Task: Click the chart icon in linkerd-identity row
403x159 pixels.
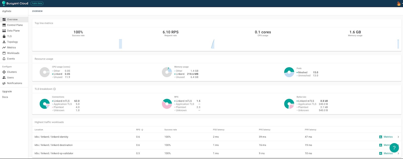Action: click(381, 137)
